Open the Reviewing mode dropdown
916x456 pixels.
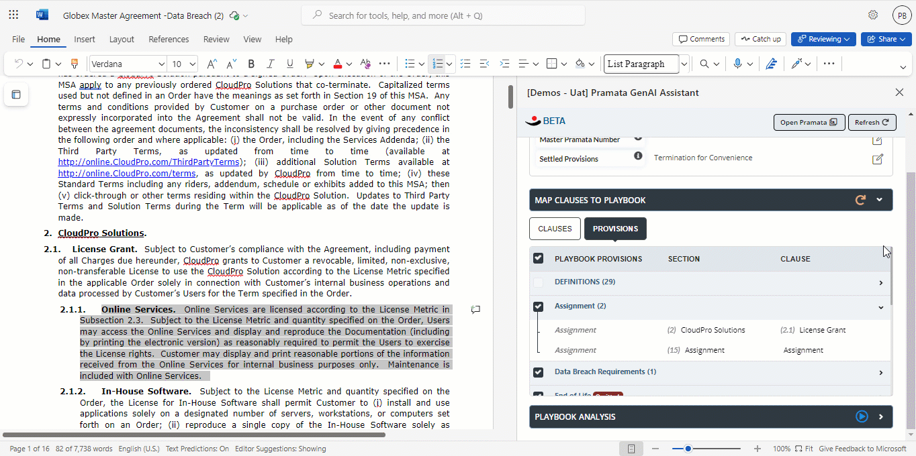[823, 39]
